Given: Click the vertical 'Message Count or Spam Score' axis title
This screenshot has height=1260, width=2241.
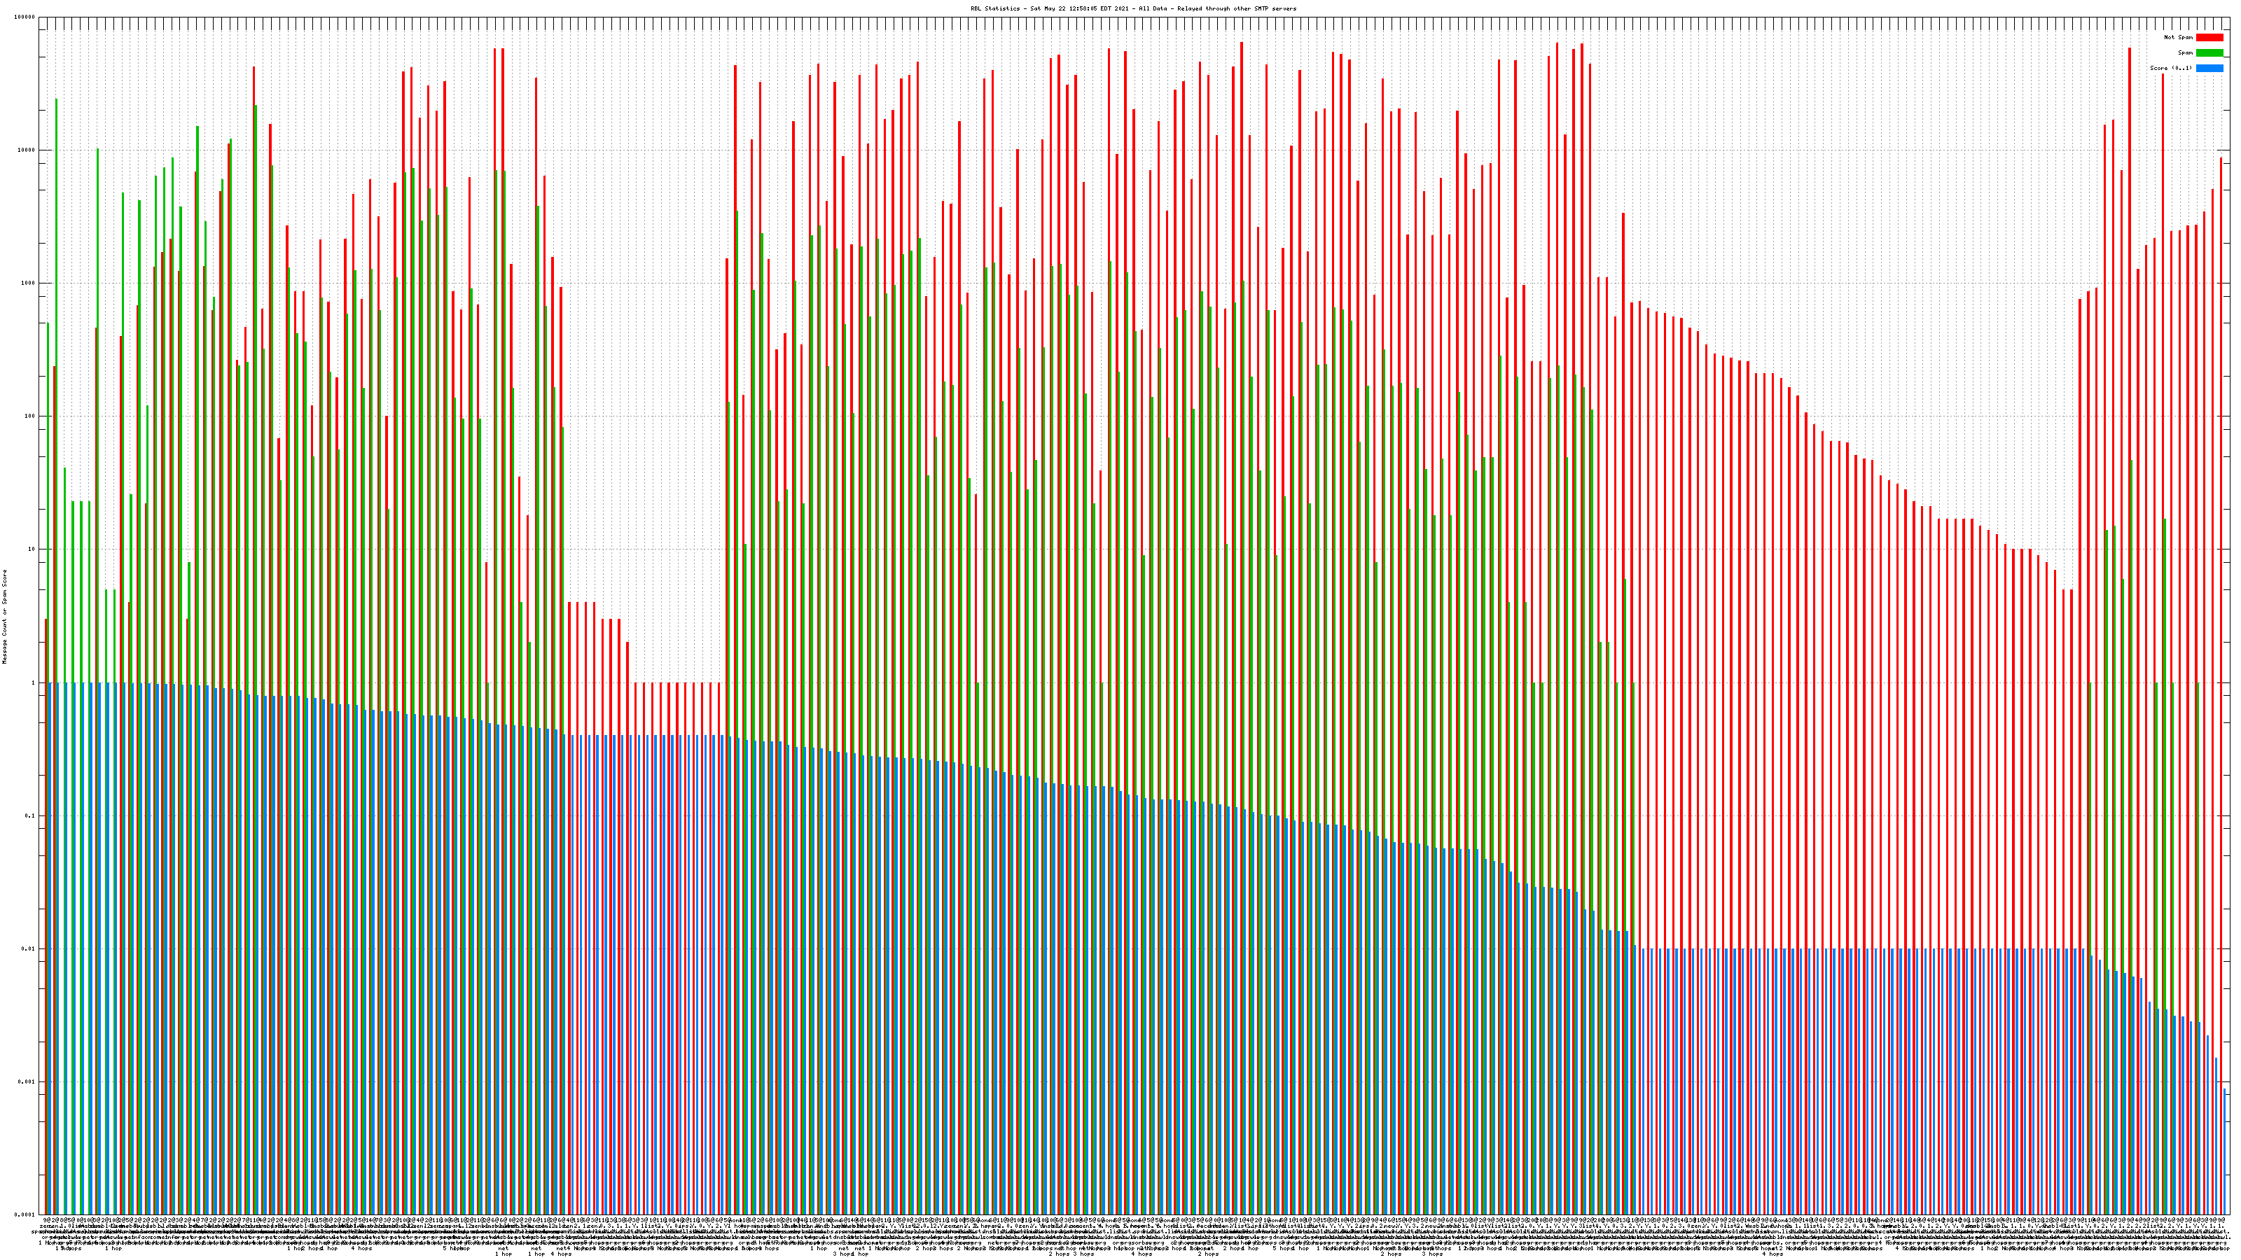Looking at the screenshot, I should coord(4,617).
